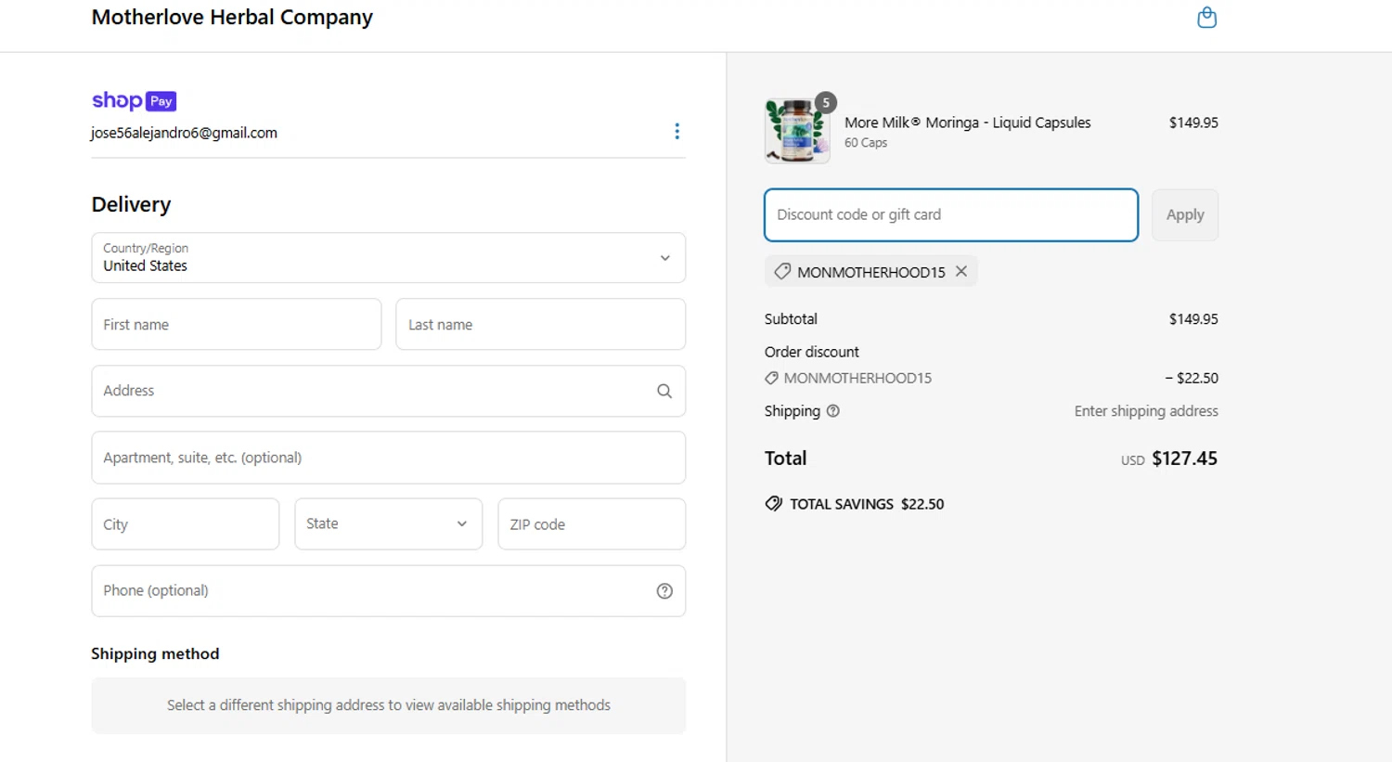Click the More Milk® Moringa product name
The width and height of the screenshot is (1392, 762).
(967, 123)
